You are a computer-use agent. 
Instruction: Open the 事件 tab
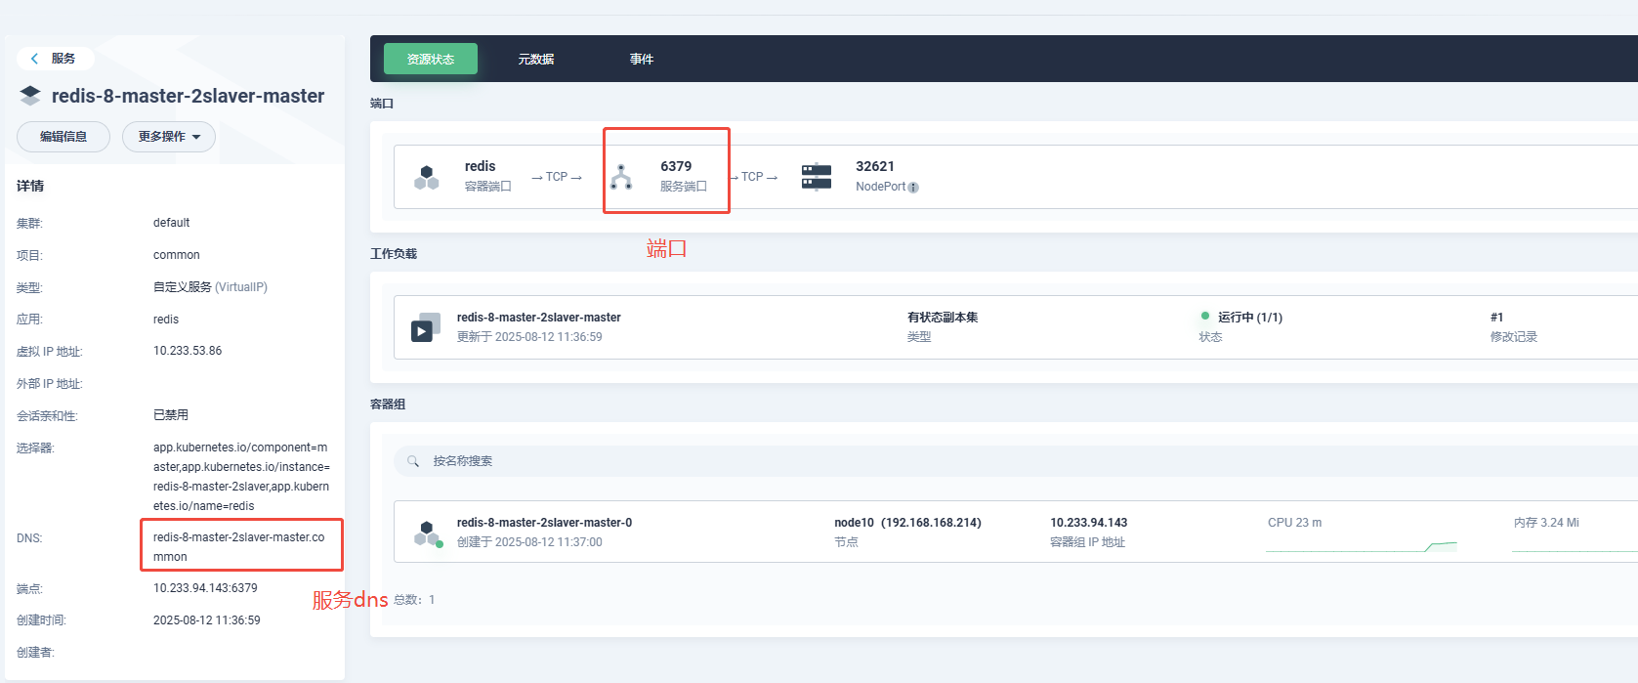click(x=641, y=59)
